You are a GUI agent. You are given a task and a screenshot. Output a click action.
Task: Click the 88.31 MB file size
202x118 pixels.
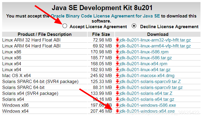coord(102,87)
